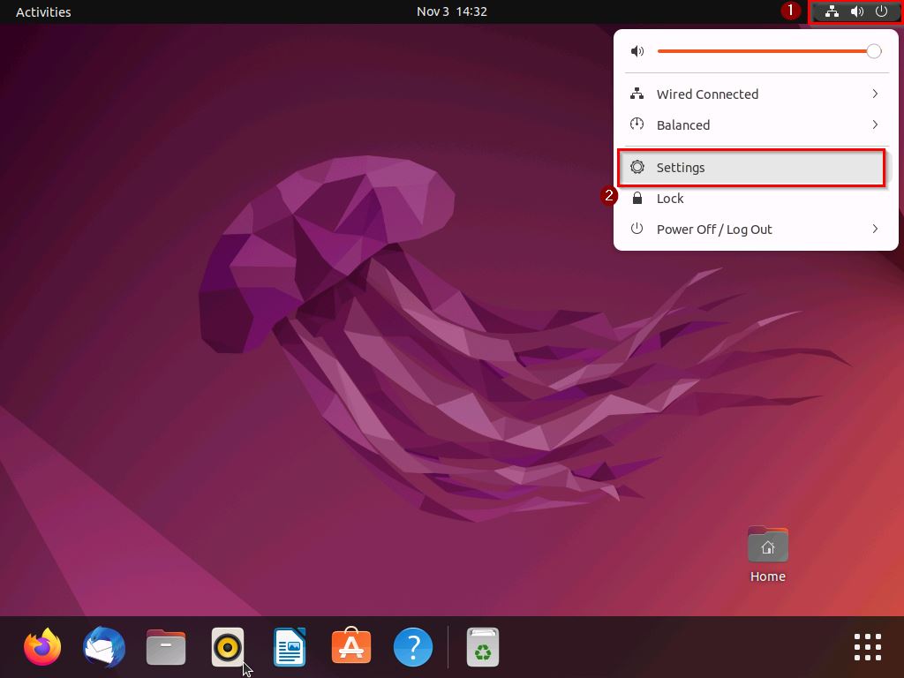Launch Ubuntu Software center
The width and height of the screenshot is (904, 678).
[350, 647]
